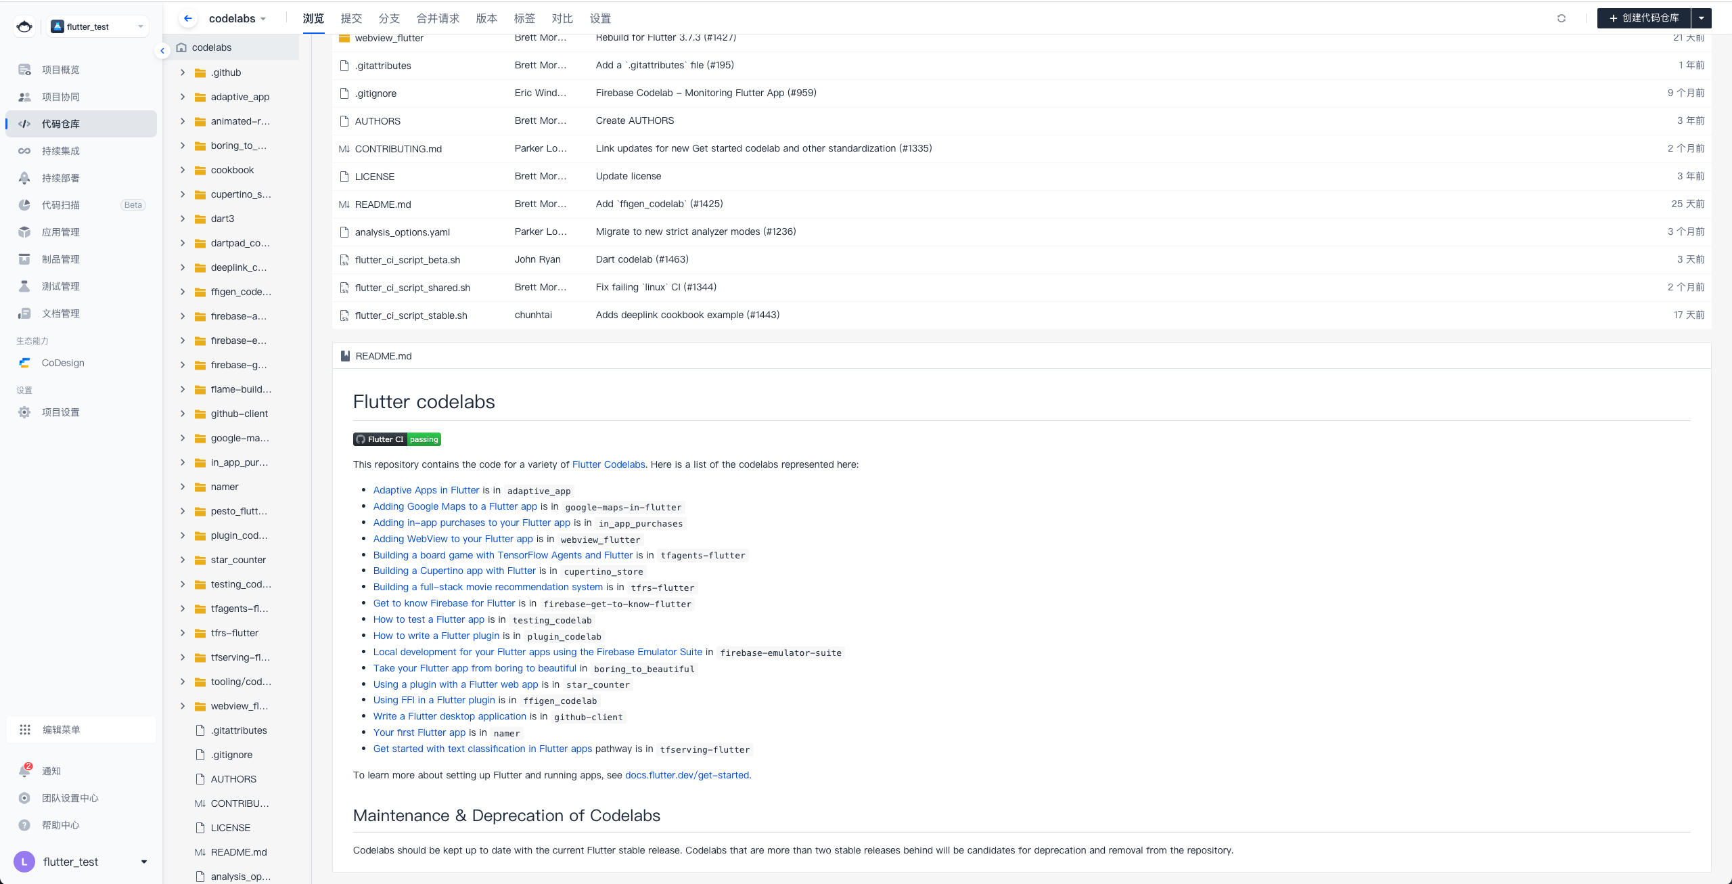Expand the tfrs-flutter folder
Screen dimensions: 1732x884
(183, 633)
